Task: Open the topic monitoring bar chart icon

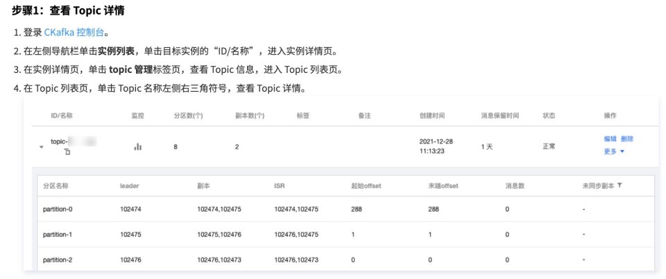Action: click(x=137, y=146)
